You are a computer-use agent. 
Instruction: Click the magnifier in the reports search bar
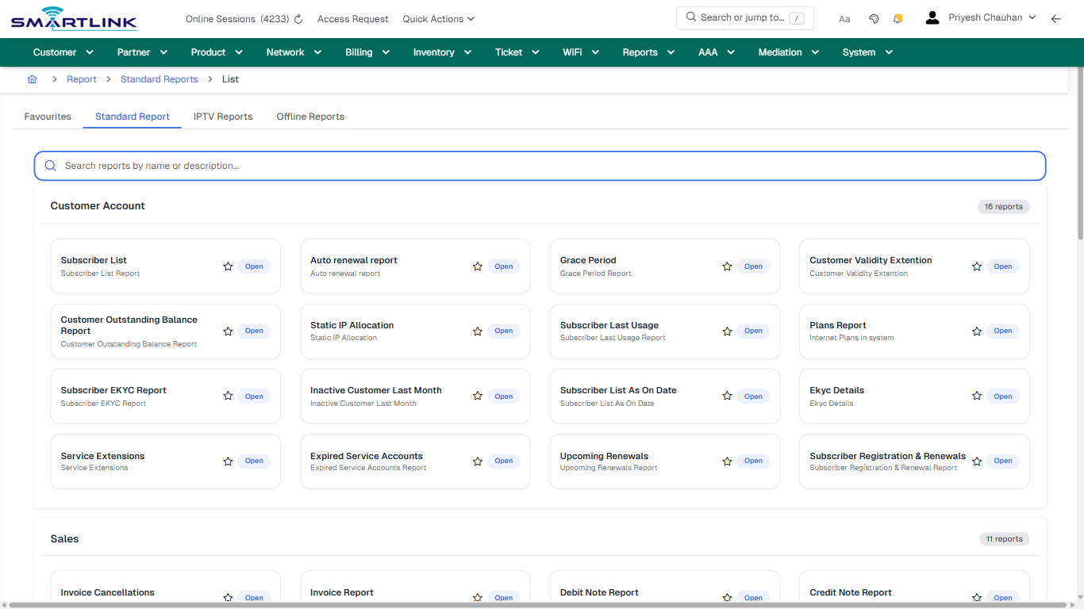coord(50,166)
